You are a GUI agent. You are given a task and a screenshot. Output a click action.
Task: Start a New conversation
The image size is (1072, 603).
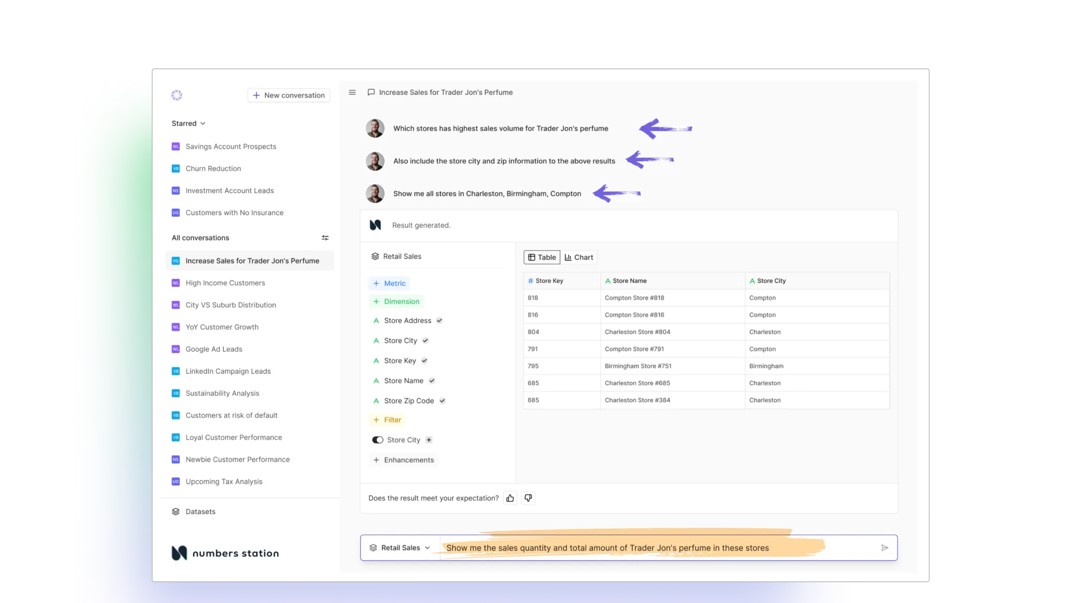289,95
